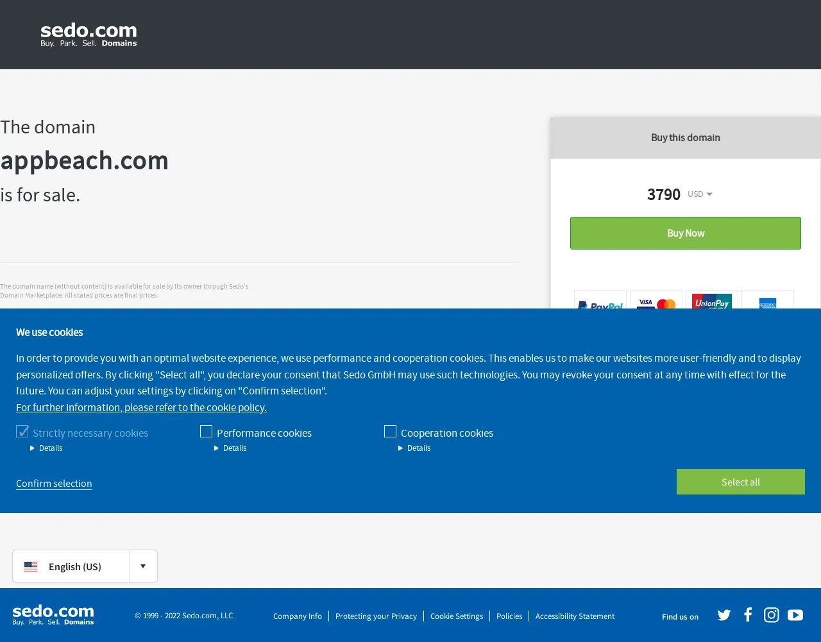Open Company Info footer link
Viewport: 821px width, 642px height.
[x=298, y=616]
